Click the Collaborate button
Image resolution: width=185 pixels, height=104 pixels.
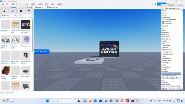point(162,4)
